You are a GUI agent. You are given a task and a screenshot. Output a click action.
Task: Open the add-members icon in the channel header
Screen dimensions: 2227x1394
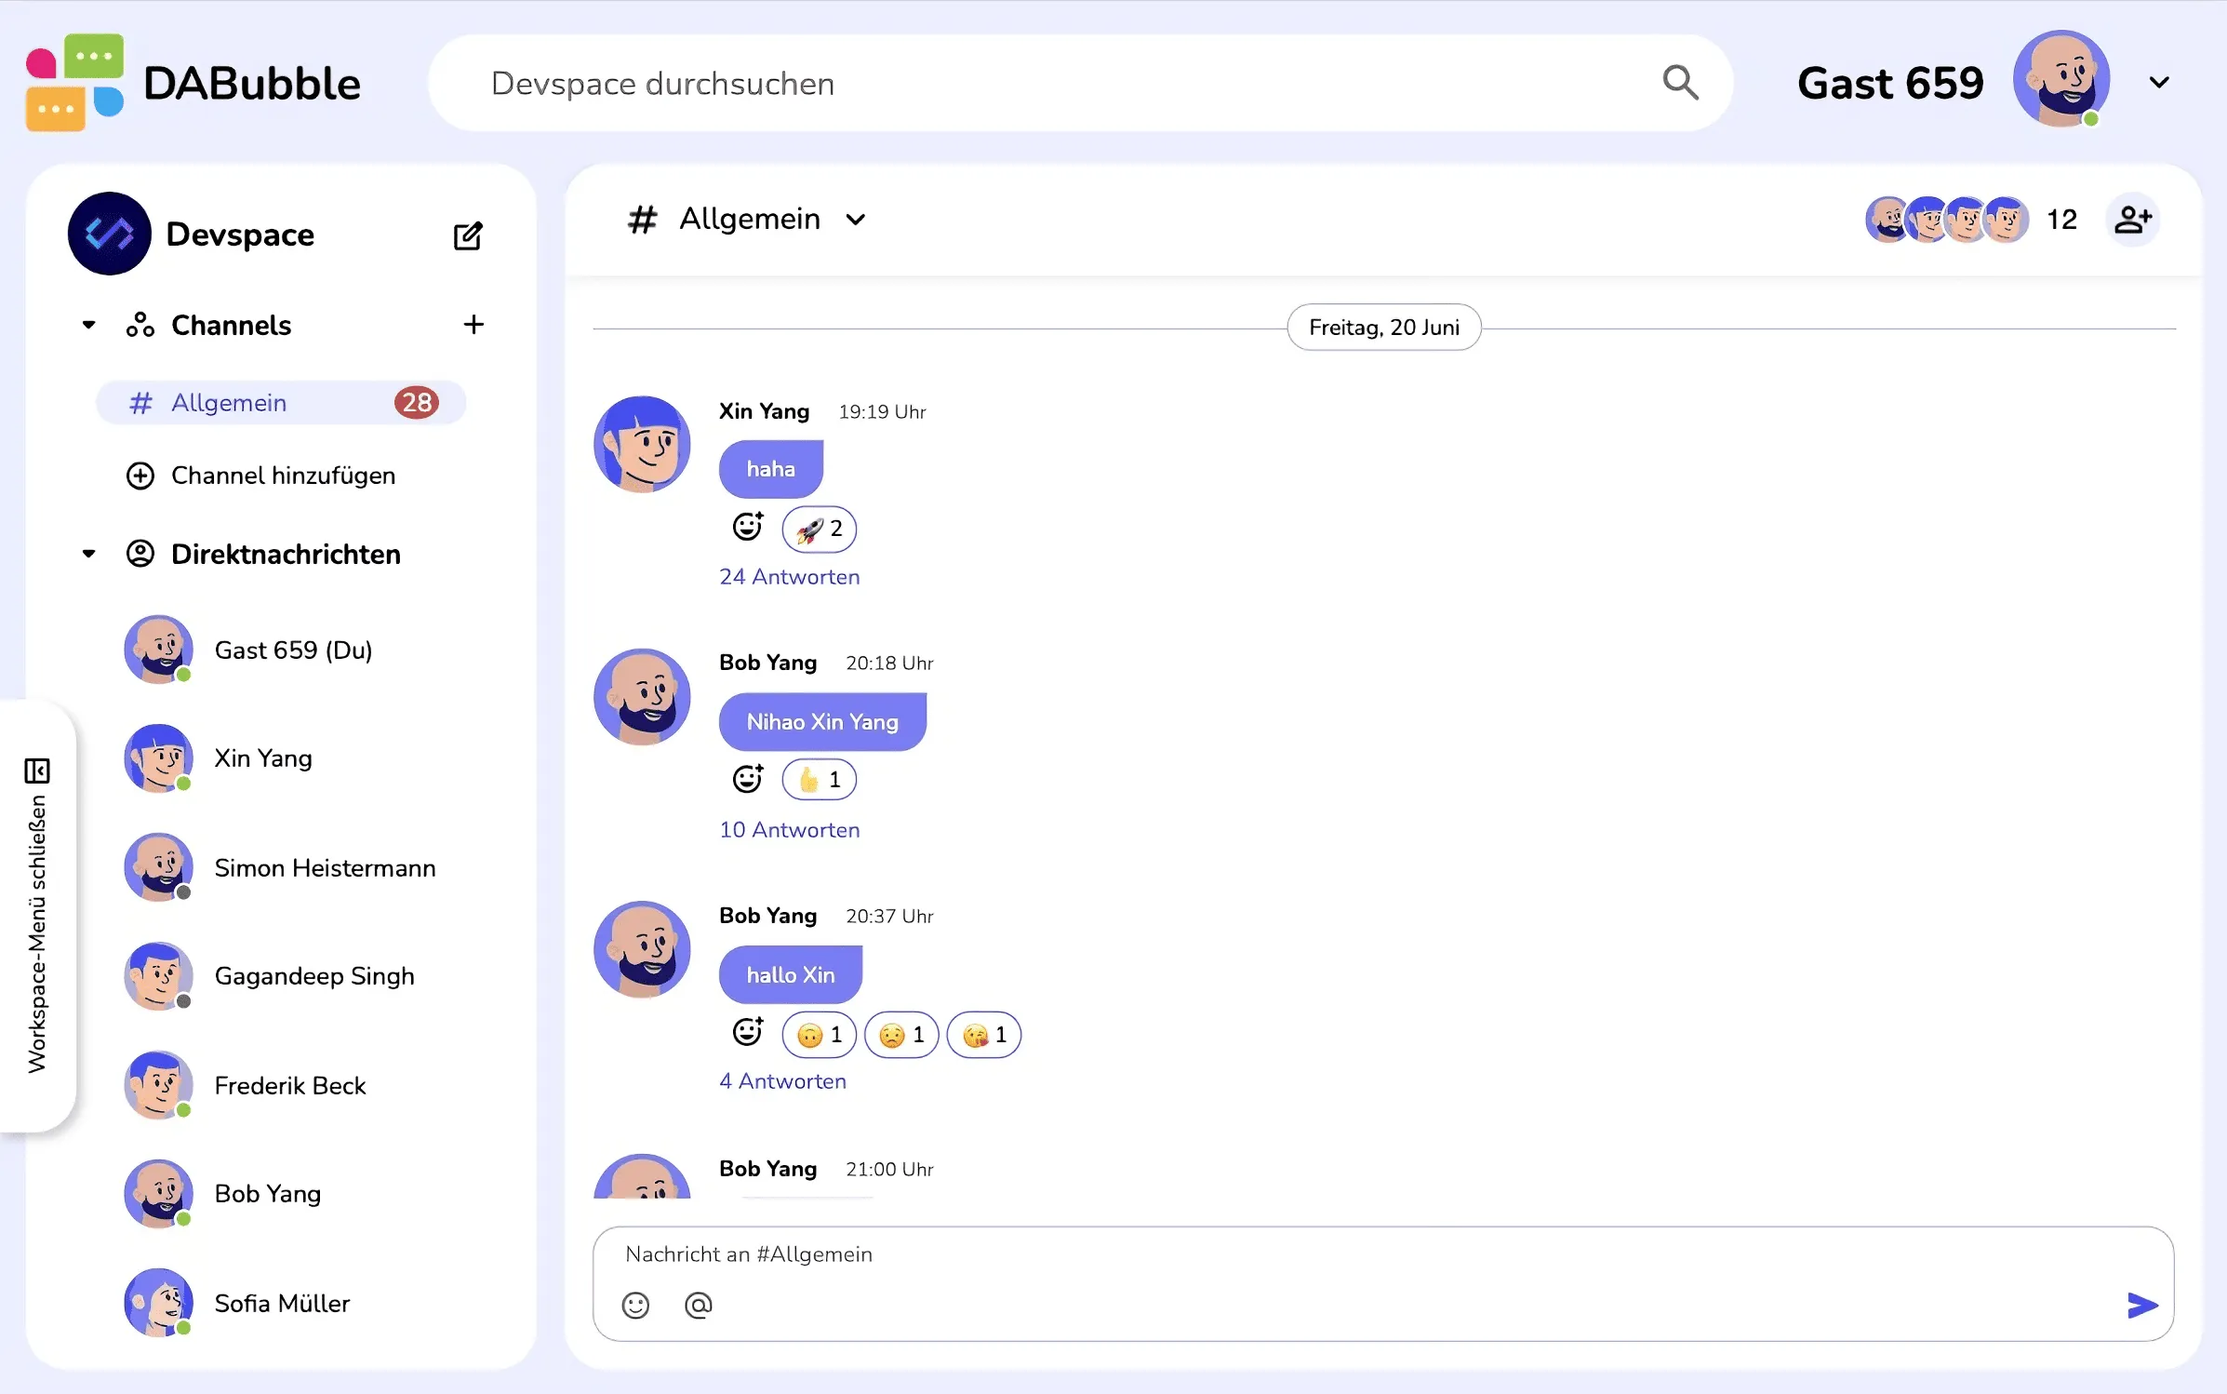pyautogui.click(x=2134, y=219)
